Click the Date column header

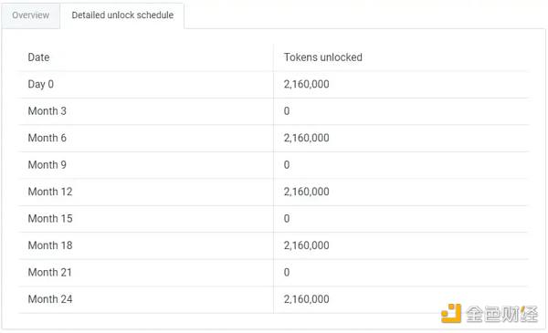point(38,57)
